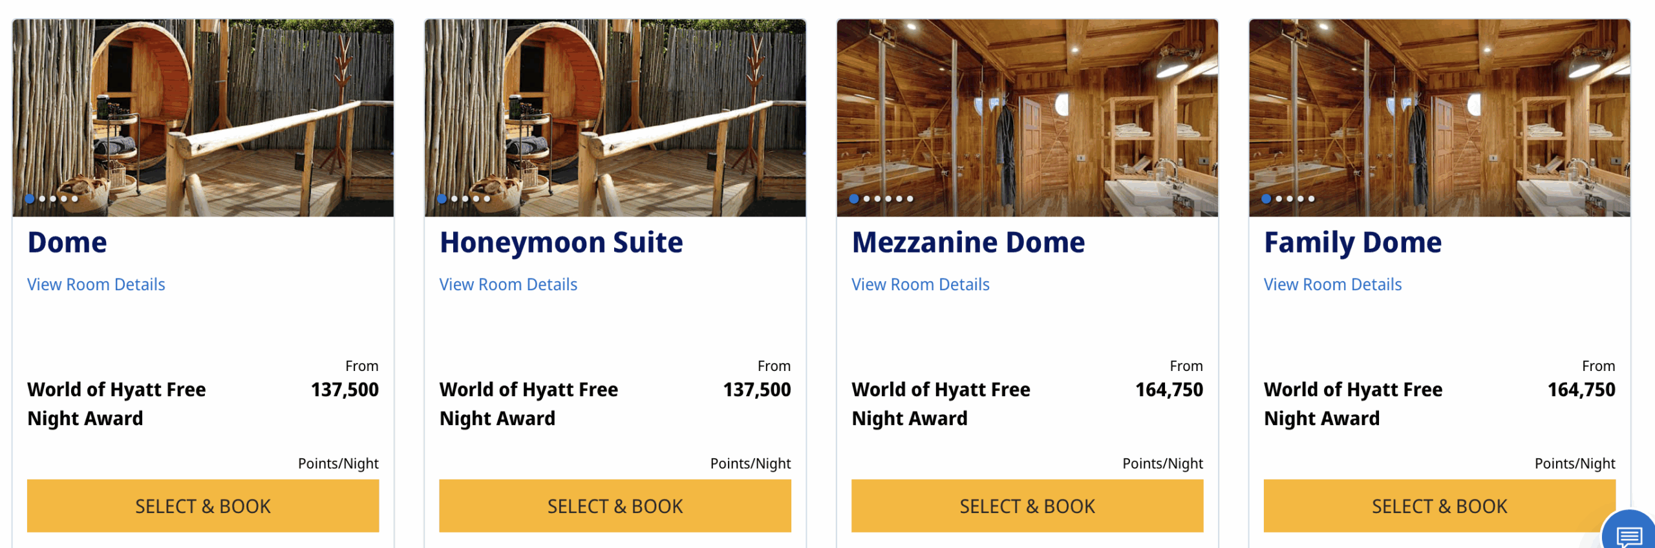The image size is (1655, 548).
Task: Click the Honeymoon Suite room title
Action: [x=561, y=242]
